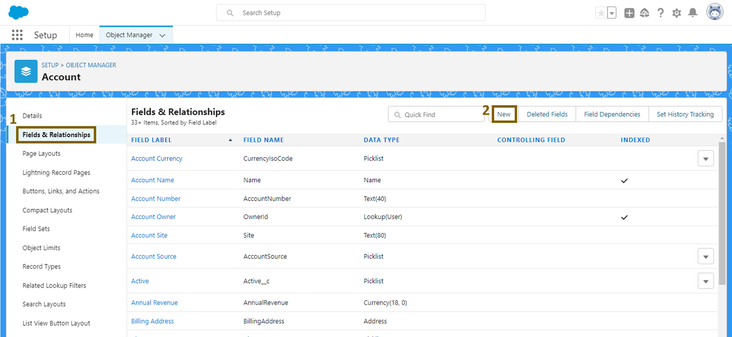Open Active row actions dropdown
This screenshot has width=732, height=337.
click(706, 281)
